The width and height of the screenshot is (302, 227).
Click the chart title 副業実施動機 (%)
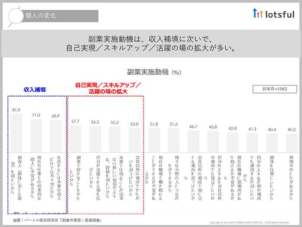(154, 72)
